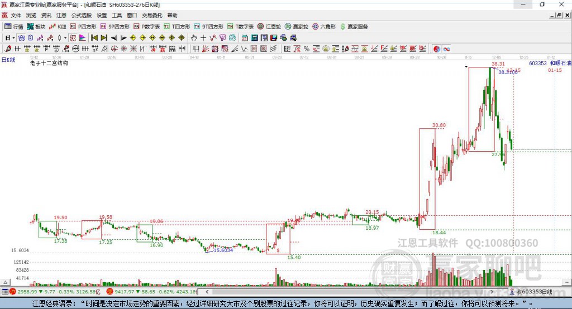Select the zigzag wave line tool
This screenshot has width=572, height=309.
click(244, 49)
